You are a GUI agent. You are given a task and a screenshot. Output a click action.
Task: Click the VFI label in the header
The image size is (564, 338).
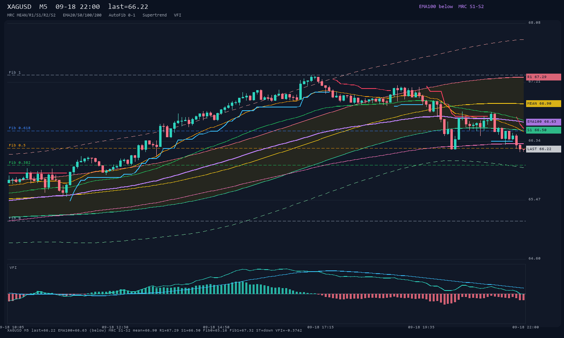point(178,15)
